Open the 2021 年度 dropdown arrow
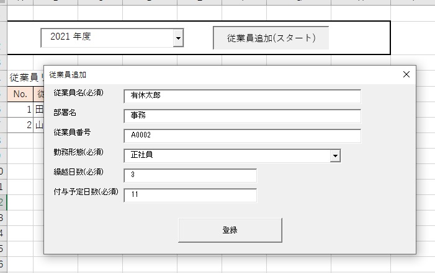 tap(179, 38)
